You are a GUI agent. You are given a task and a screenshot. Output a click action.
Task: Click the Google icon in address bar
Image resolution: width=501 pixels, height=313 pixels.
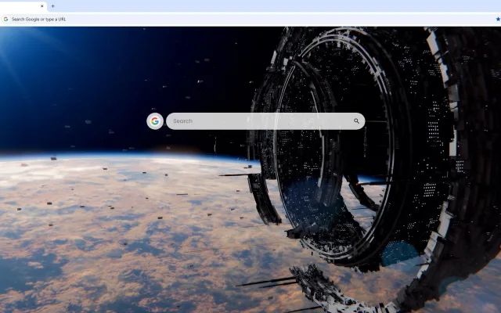click(5, 19)
